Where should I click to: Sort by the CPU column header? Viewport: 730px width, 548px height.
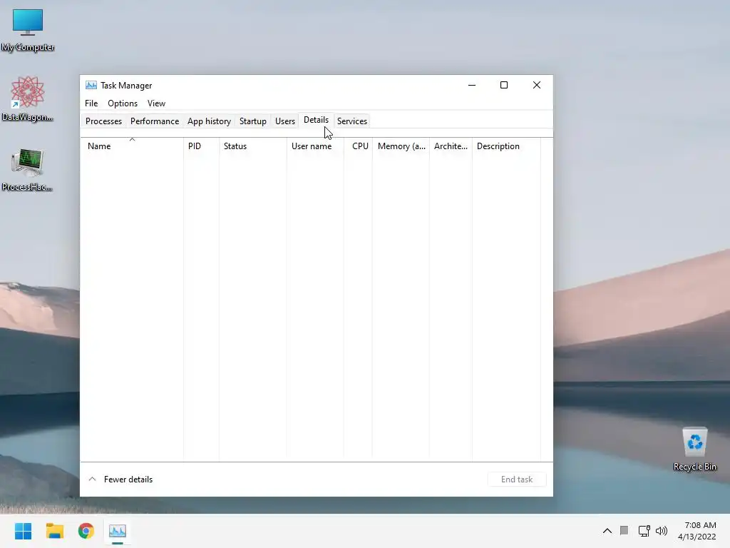click(x=358, y=146)
